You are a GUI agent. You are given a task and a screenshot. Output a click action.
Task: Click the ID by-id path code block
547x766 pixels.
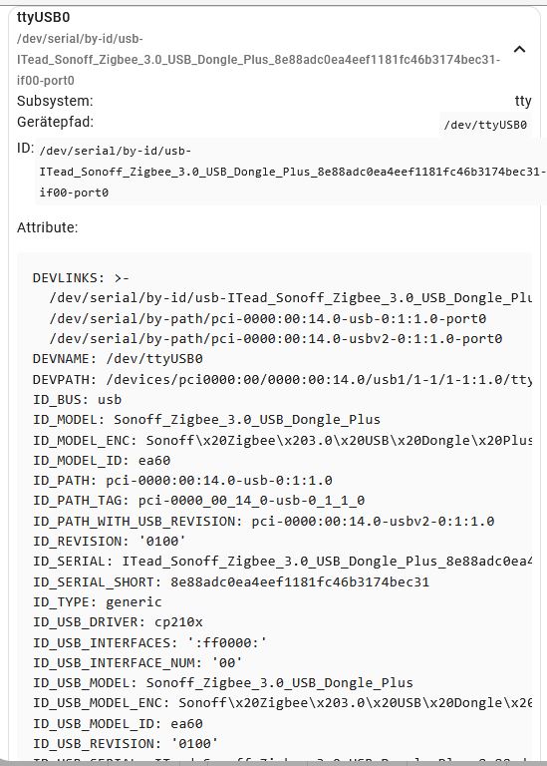coord(292,172)
